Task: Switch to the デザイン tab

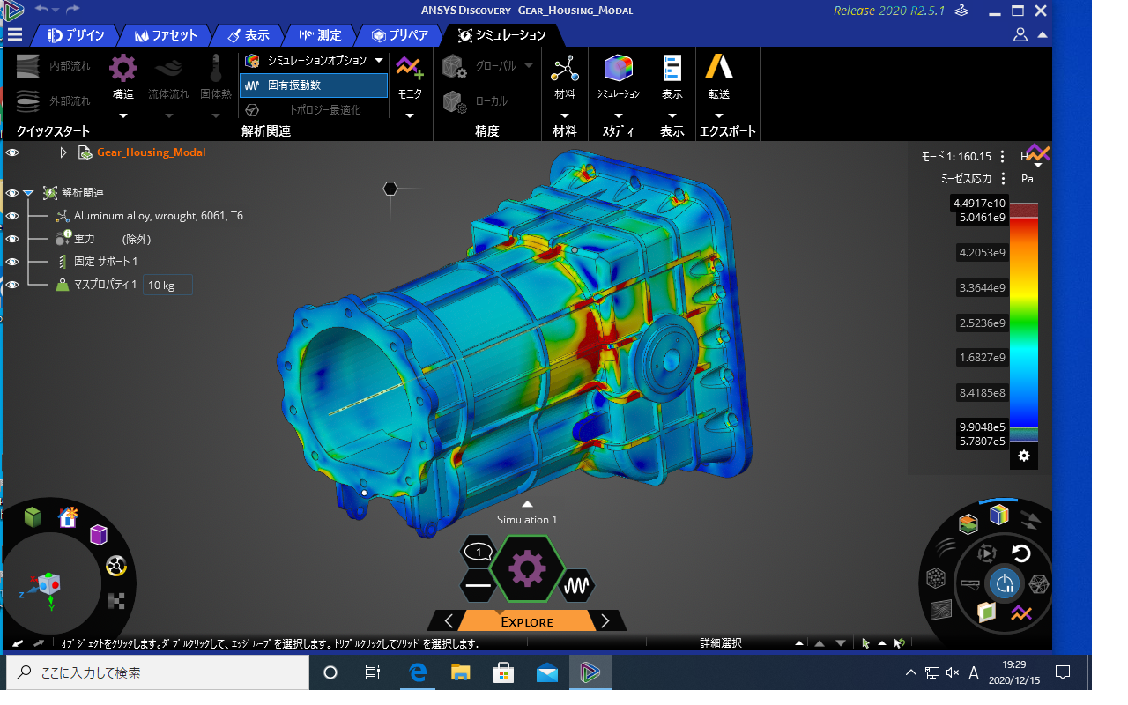Action: coord(76,35)
